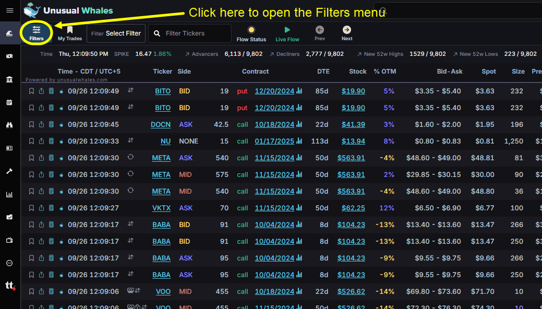Open My Trades bookmarks
The height and width of the screenshot is (309, 542).
pos(70,33)
